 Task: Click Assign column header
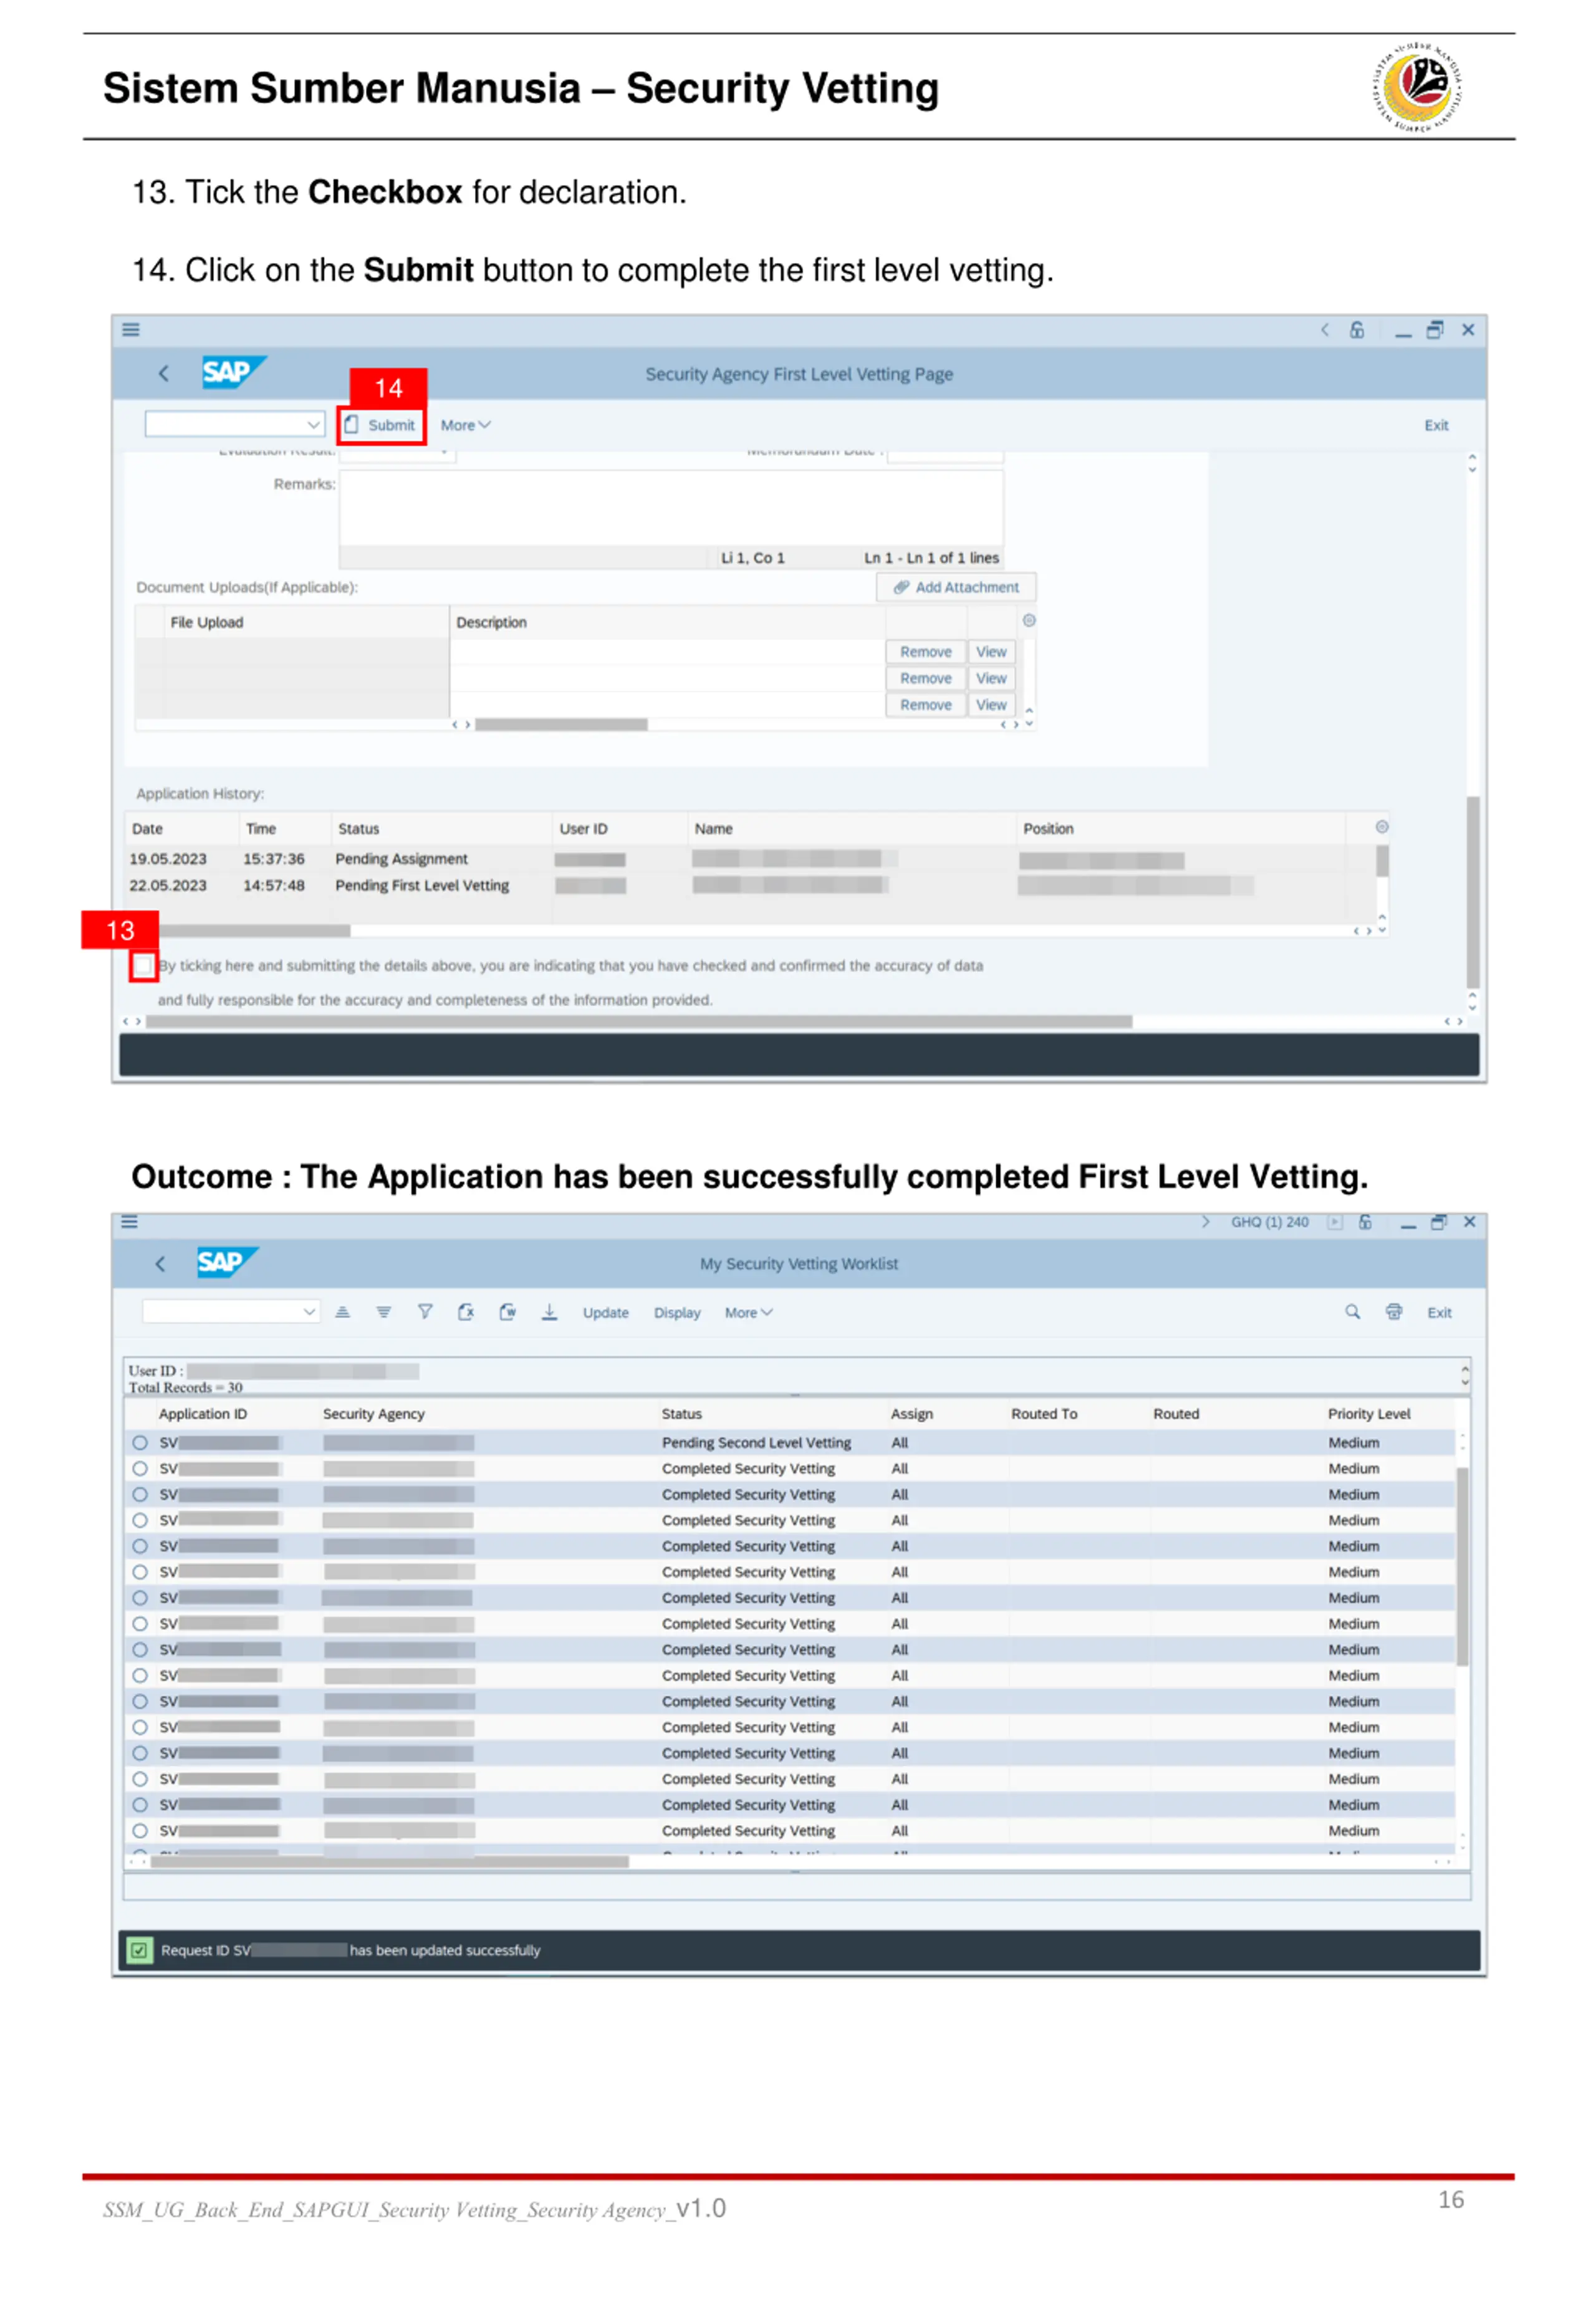tap(912, 1413)
